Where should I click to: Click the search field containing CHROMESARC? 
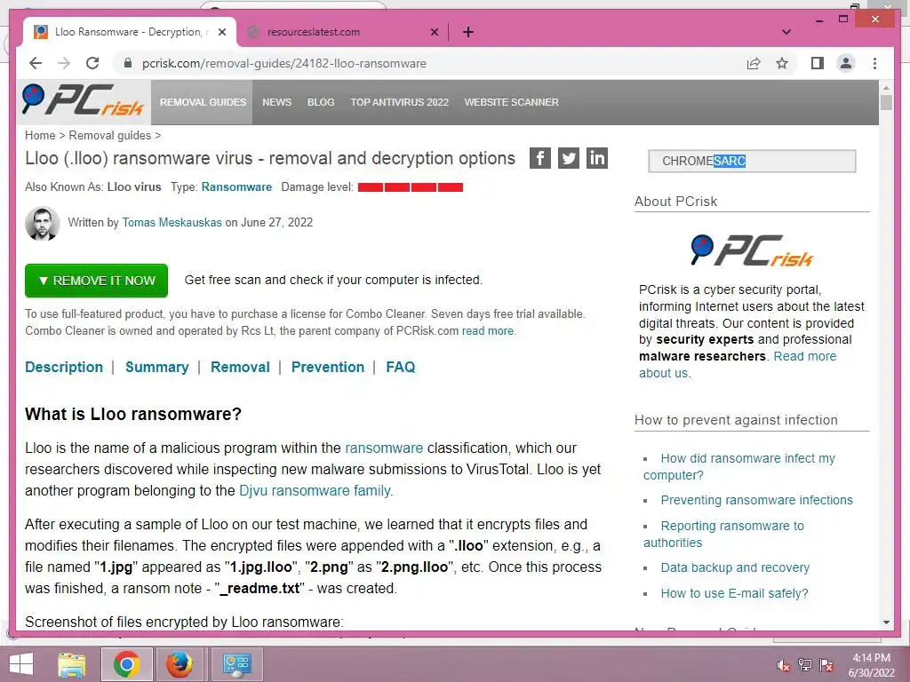click(752, 161)
